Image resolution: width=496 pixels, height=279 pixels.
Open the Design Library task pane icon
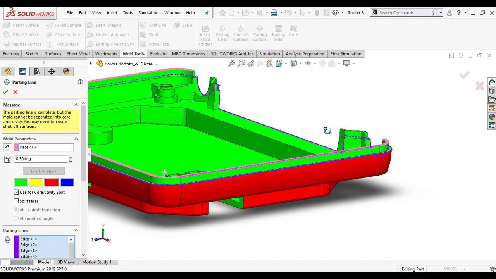[x=492, y=91]
